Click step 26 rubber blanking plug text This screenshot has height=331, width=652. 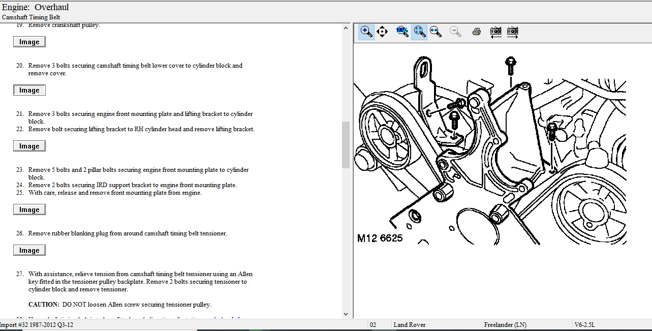pos(128,233)
